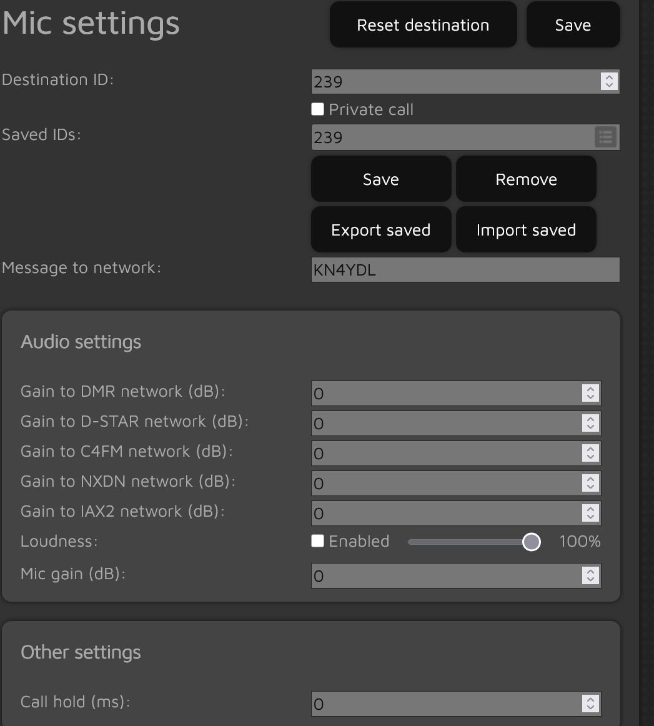
Task: Click the Export saved button
Action: [x=380, y=230]
